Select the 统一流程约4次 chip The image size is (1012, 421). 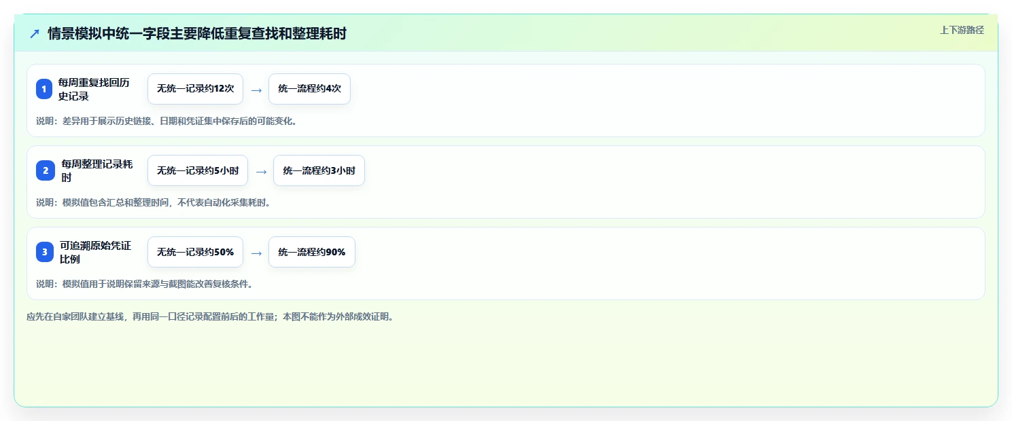tap(309, 89)
